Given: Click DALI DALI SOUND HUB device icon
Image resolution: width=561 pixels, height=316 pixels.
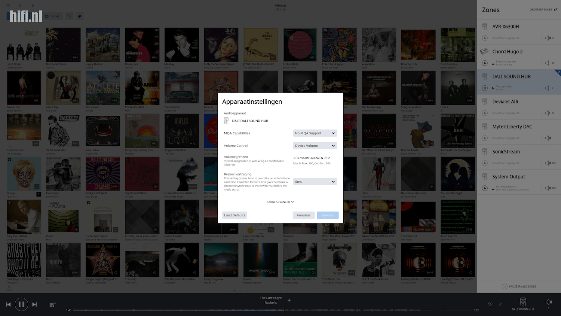Looking at the screenshot, I should tap(226, 121).
